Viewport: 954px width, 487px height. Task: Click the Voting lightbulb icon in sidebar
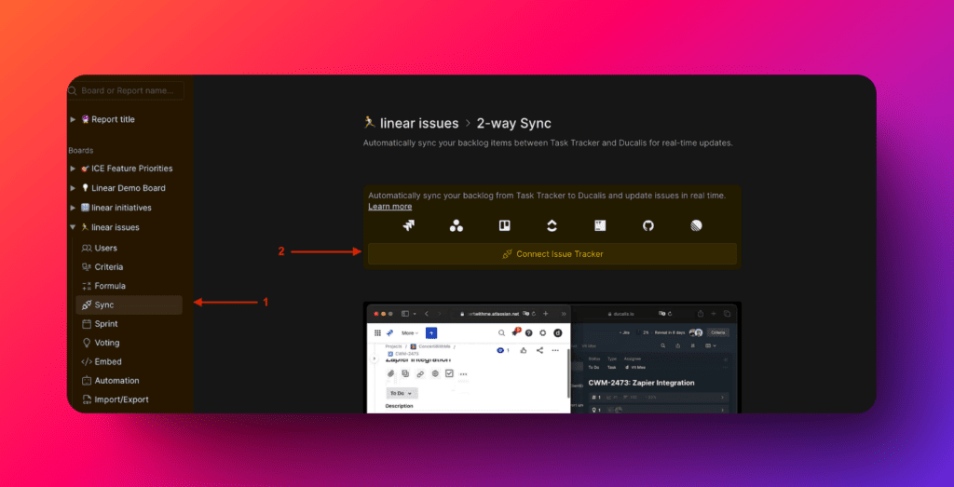point(87,343)
